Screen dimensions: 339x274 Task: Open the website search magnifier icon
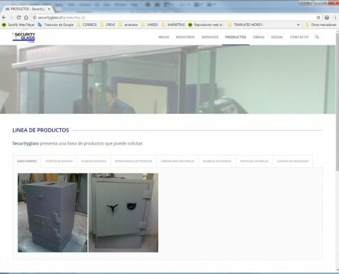(317, 37)
